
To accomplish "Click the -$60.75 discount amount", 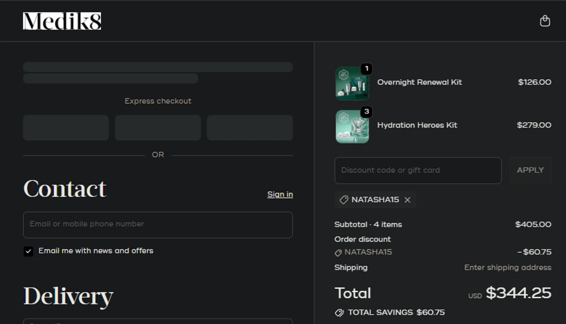I will (534, 252).
